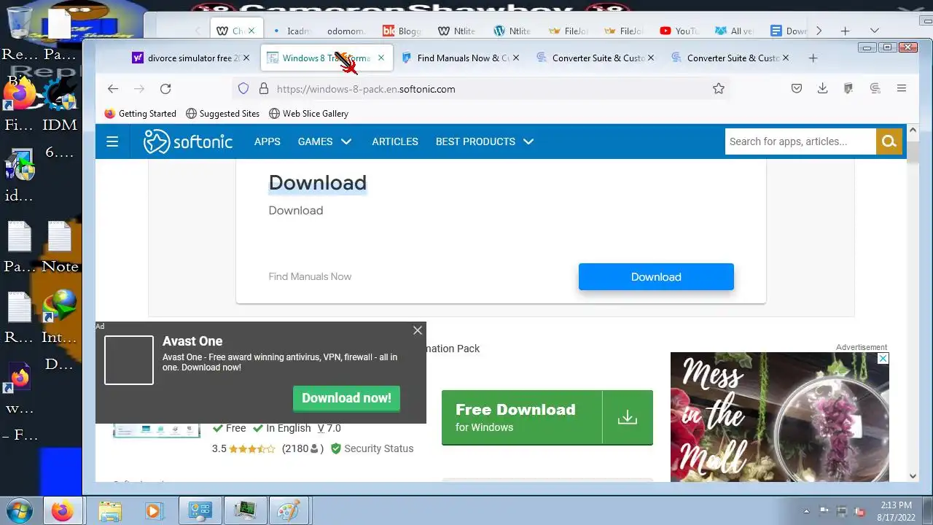Open the Firefox downloads panel

click(822, 88)
